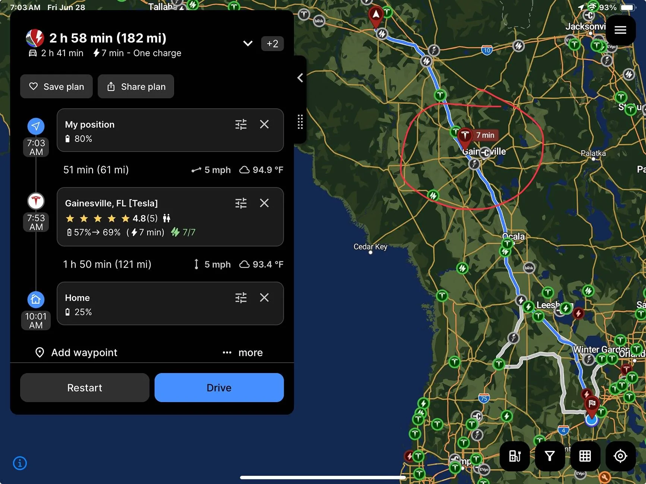Open settings sliders for My position
Viewport: 646px width, 484px height.
[241, 124]
